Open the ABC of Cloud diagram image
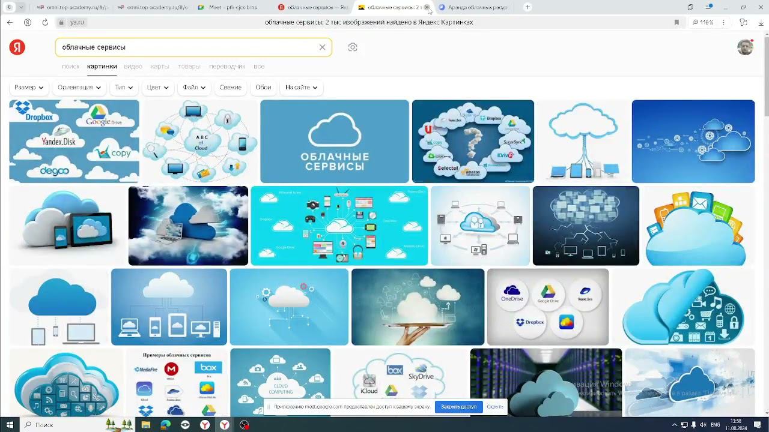This screenshot has width=769, height=432. 200,141
